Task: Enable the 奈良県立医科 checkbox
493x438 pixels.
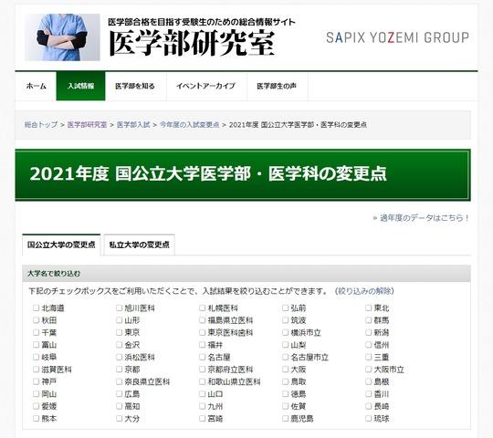Action: 119,381
